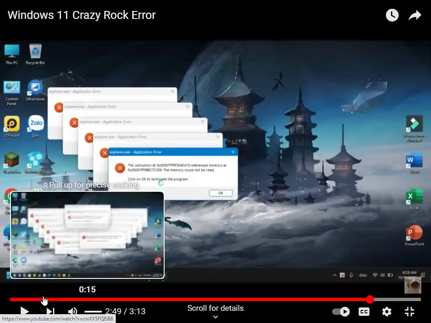Mute the video volume
This screenshot has height=323, width=431.
[x=73, y=311]
